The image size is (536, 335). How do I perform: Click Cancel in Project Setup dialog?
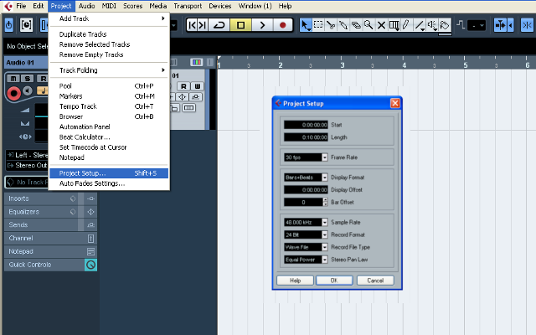pos(375,281)
